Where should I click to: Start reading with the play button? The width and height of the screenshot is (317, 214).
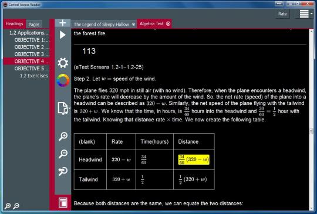coord(63,35)
